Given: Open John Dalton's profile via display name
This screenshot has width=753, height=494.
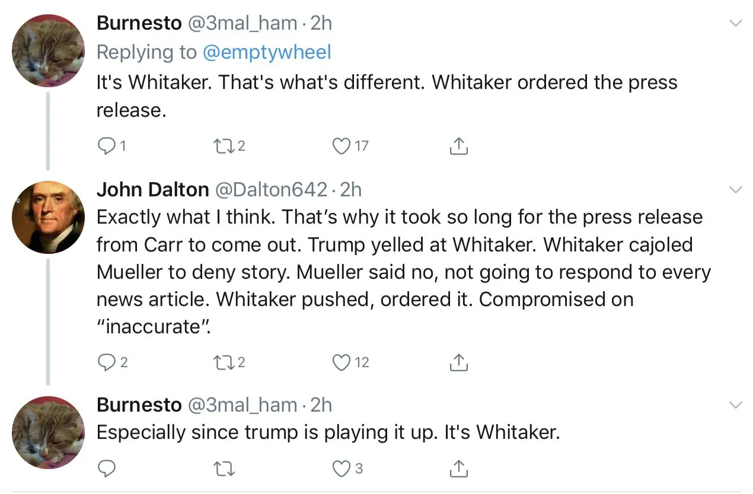Looking at the screenshot, I should pyautogui.click(x=152, y=190).
